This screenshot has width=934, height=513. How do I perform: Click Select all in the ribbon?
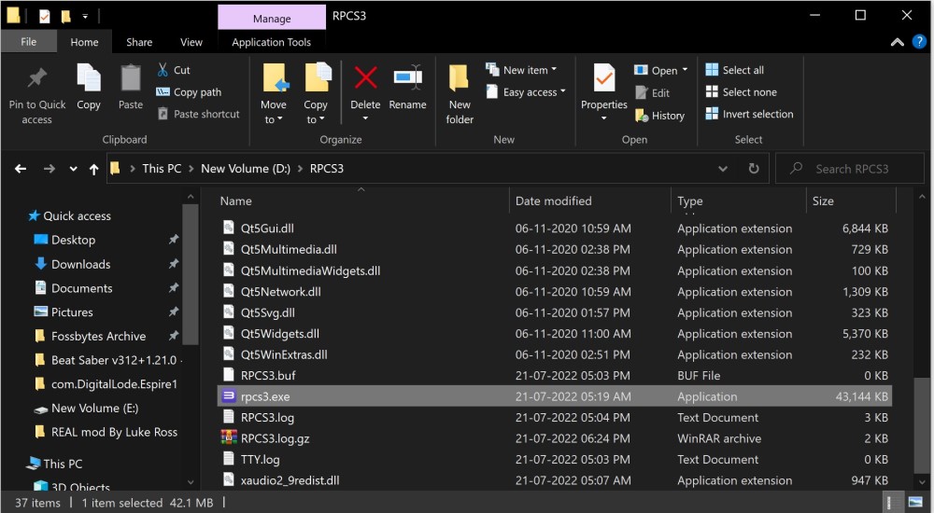[735, 70]
